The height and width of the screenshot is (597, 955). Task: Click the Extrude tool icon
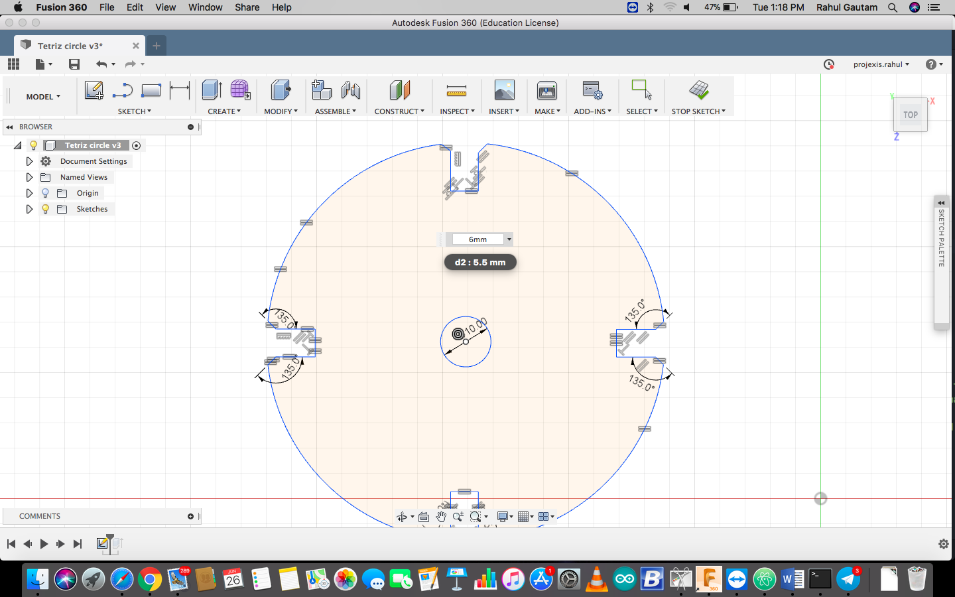[x=212, y=90]
